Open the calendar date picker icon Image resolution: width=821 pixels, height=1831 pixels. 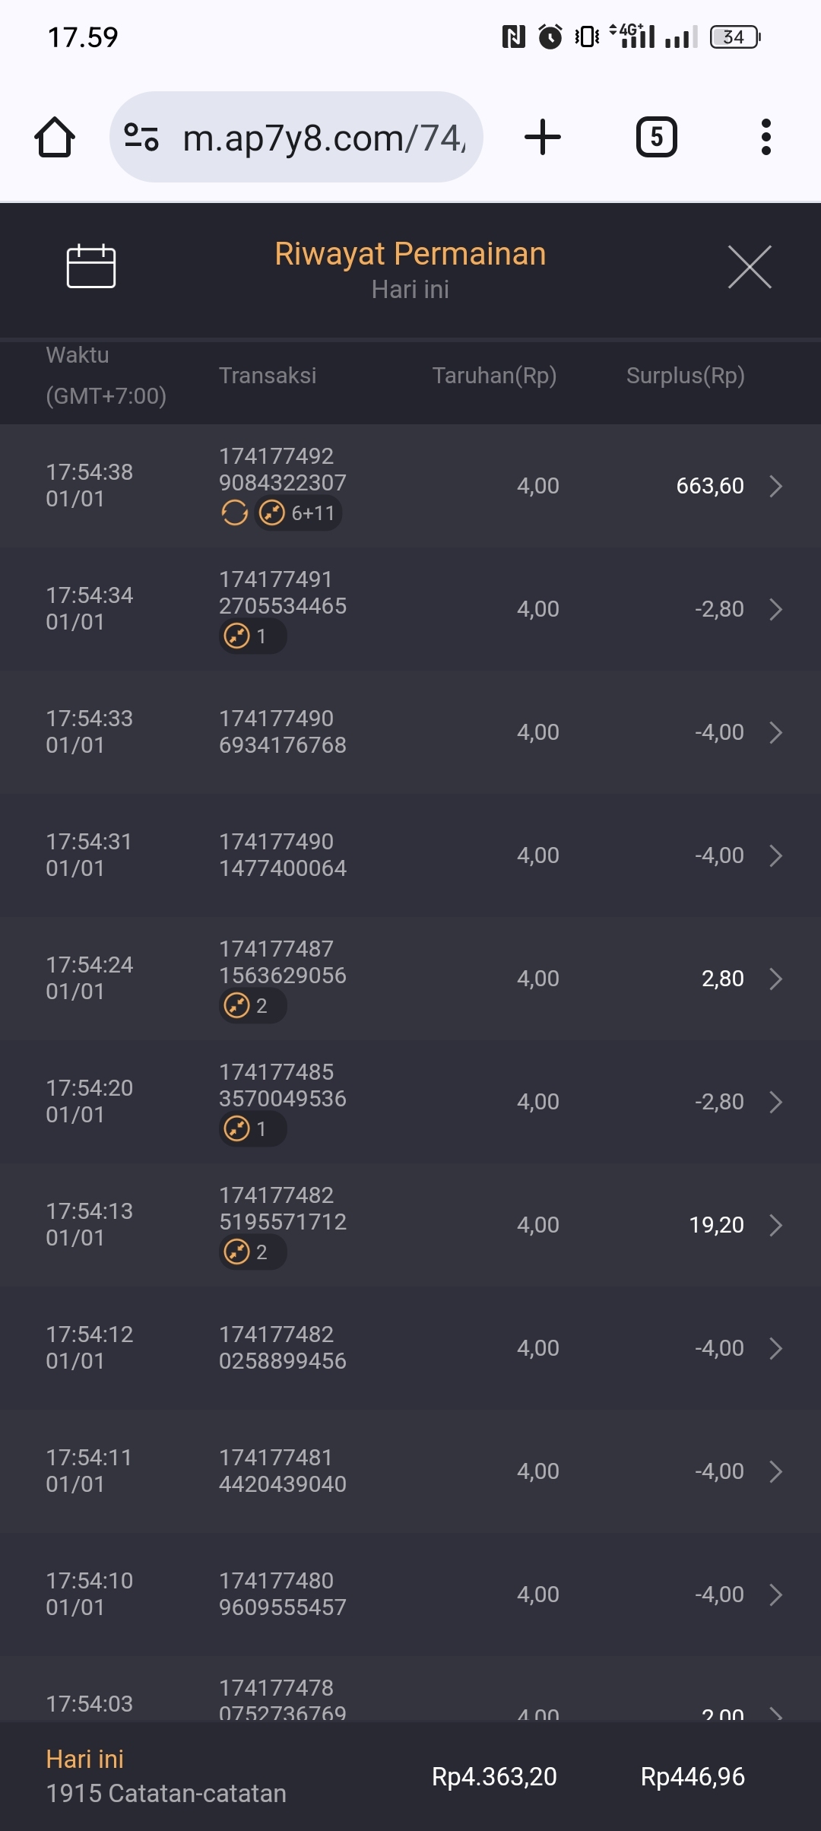tap(91, 267)
